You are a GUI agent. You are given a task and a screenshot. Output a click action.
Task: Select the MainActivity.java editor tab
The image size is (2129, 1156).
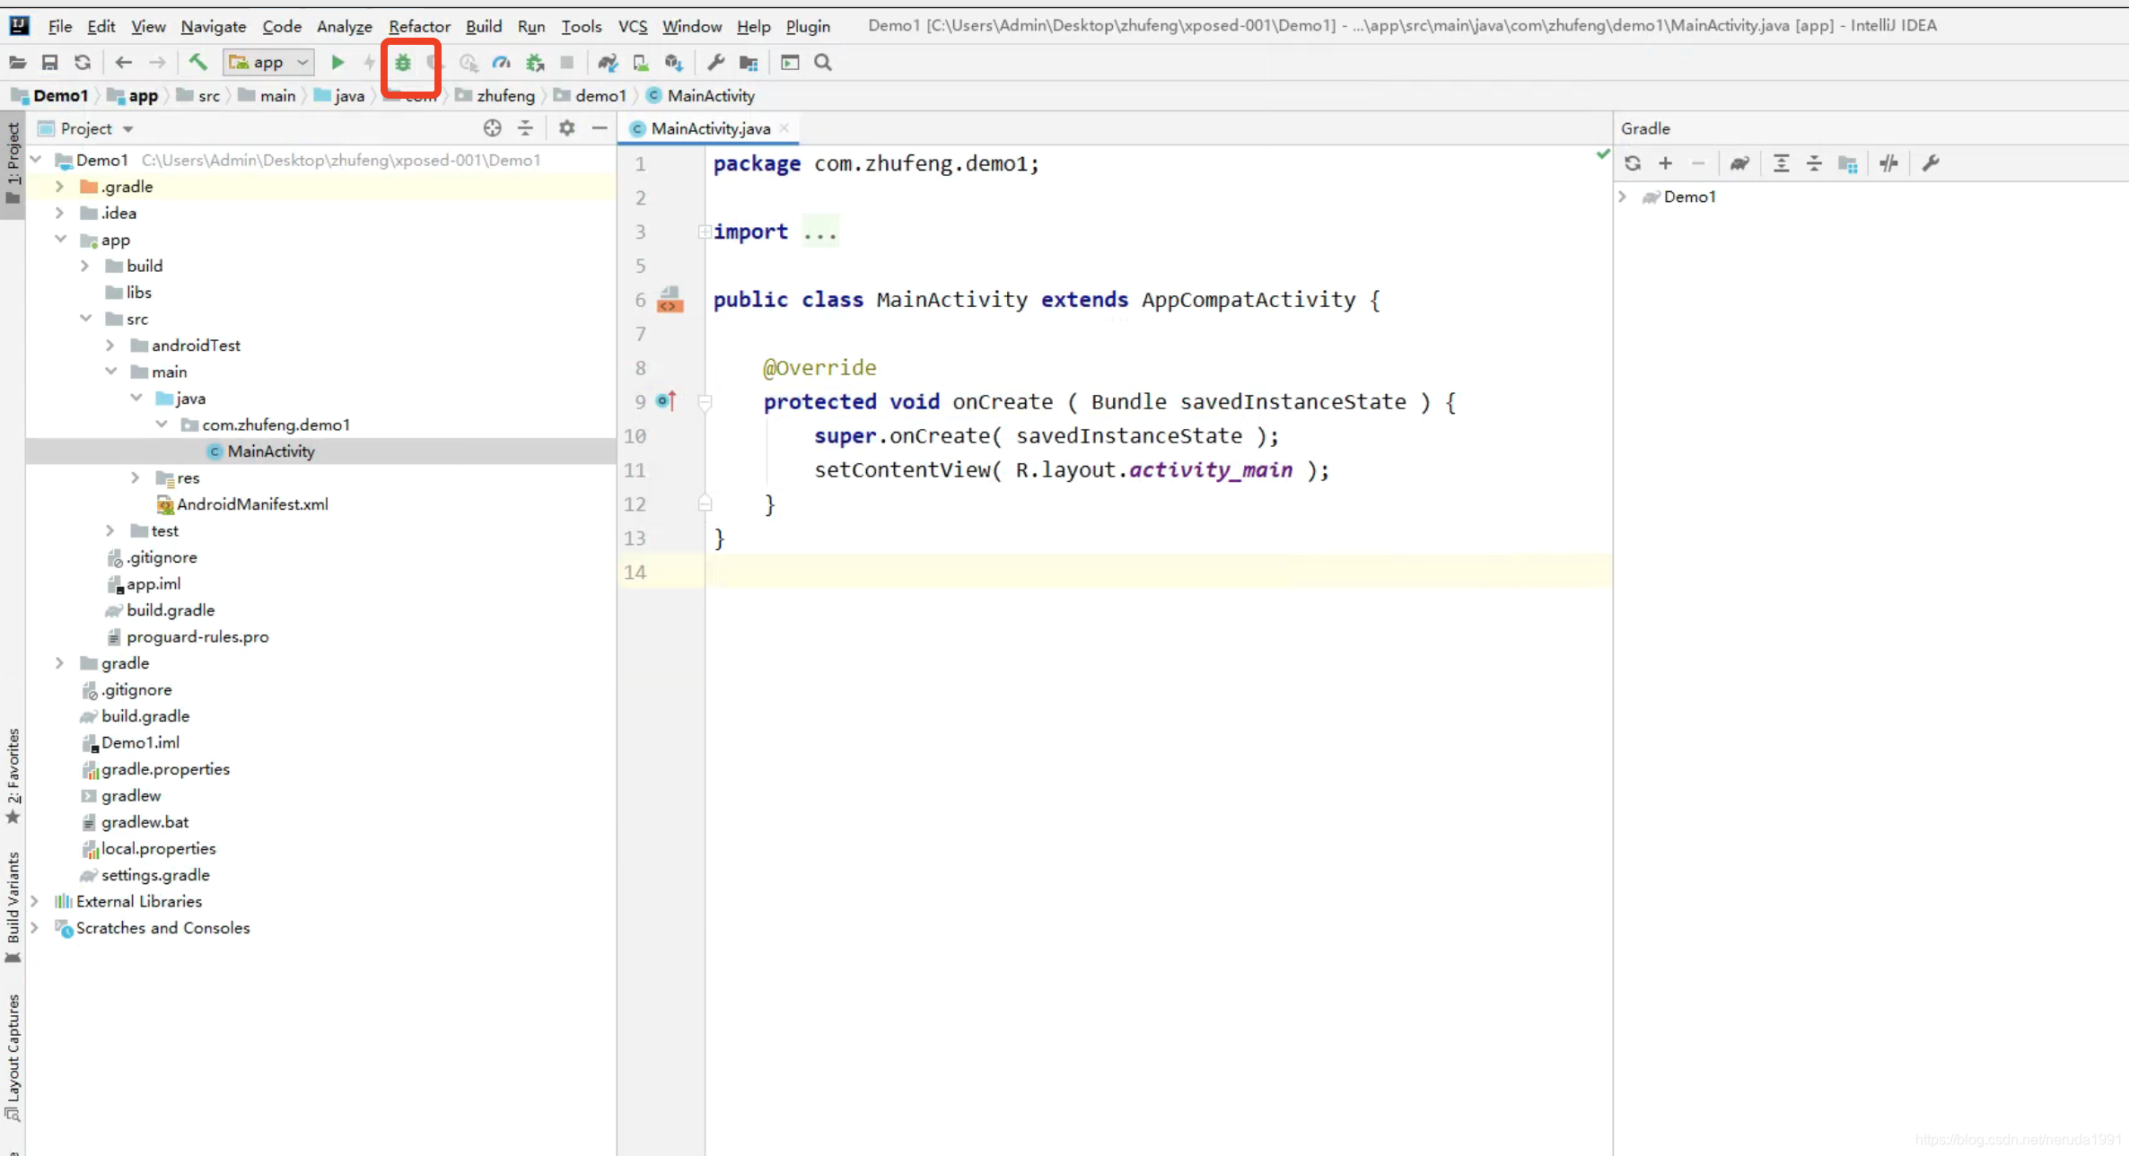(x=710, y=128)
